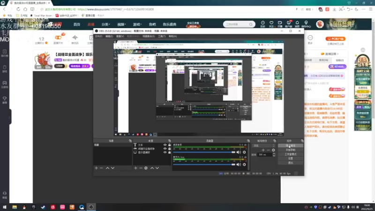Pop out the Sources dock
Viewport: 375px width, 211px height.
pos(169,141)
